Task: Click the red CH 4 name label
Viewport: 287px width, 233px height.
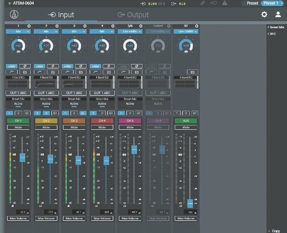Action: click(102, 121)
